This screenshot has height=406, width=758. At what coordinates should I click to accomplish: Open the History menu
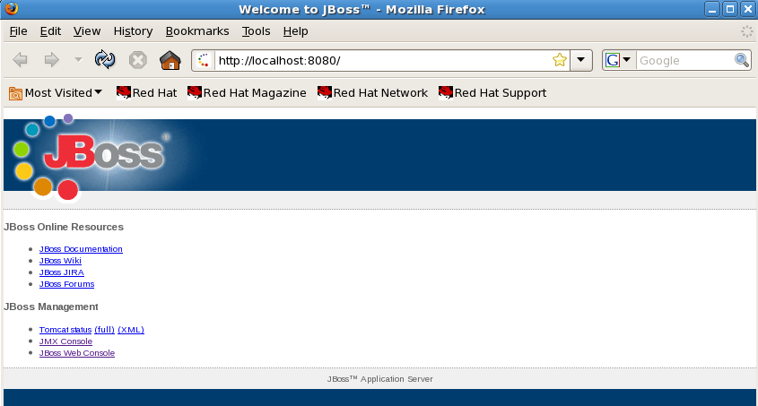(133, 31)
